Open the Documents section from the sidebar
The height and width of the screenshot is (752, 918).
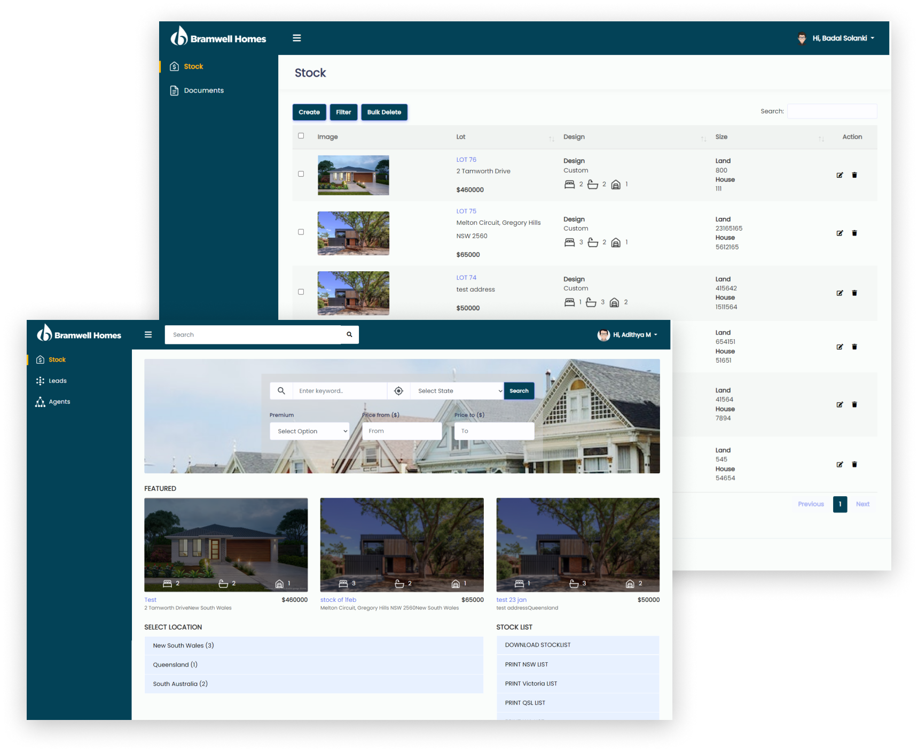pos(203,90)
